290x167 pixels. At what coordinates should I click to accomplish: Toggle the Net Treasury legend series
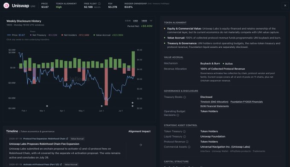click(x=43, y=35)
